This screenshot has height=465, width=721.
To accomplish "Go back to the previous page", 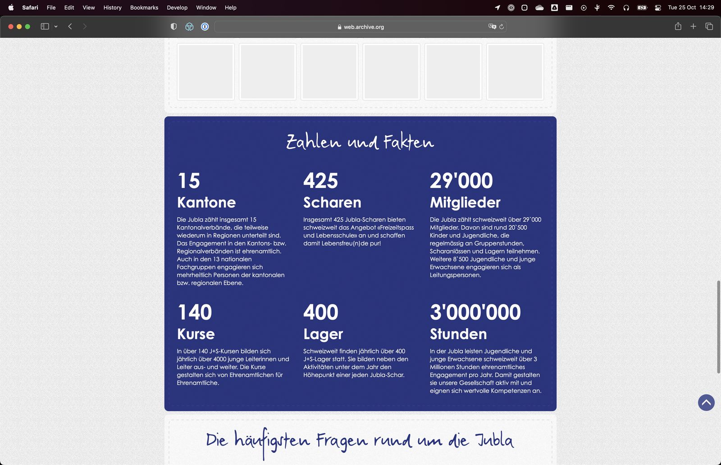I will 70,27.
